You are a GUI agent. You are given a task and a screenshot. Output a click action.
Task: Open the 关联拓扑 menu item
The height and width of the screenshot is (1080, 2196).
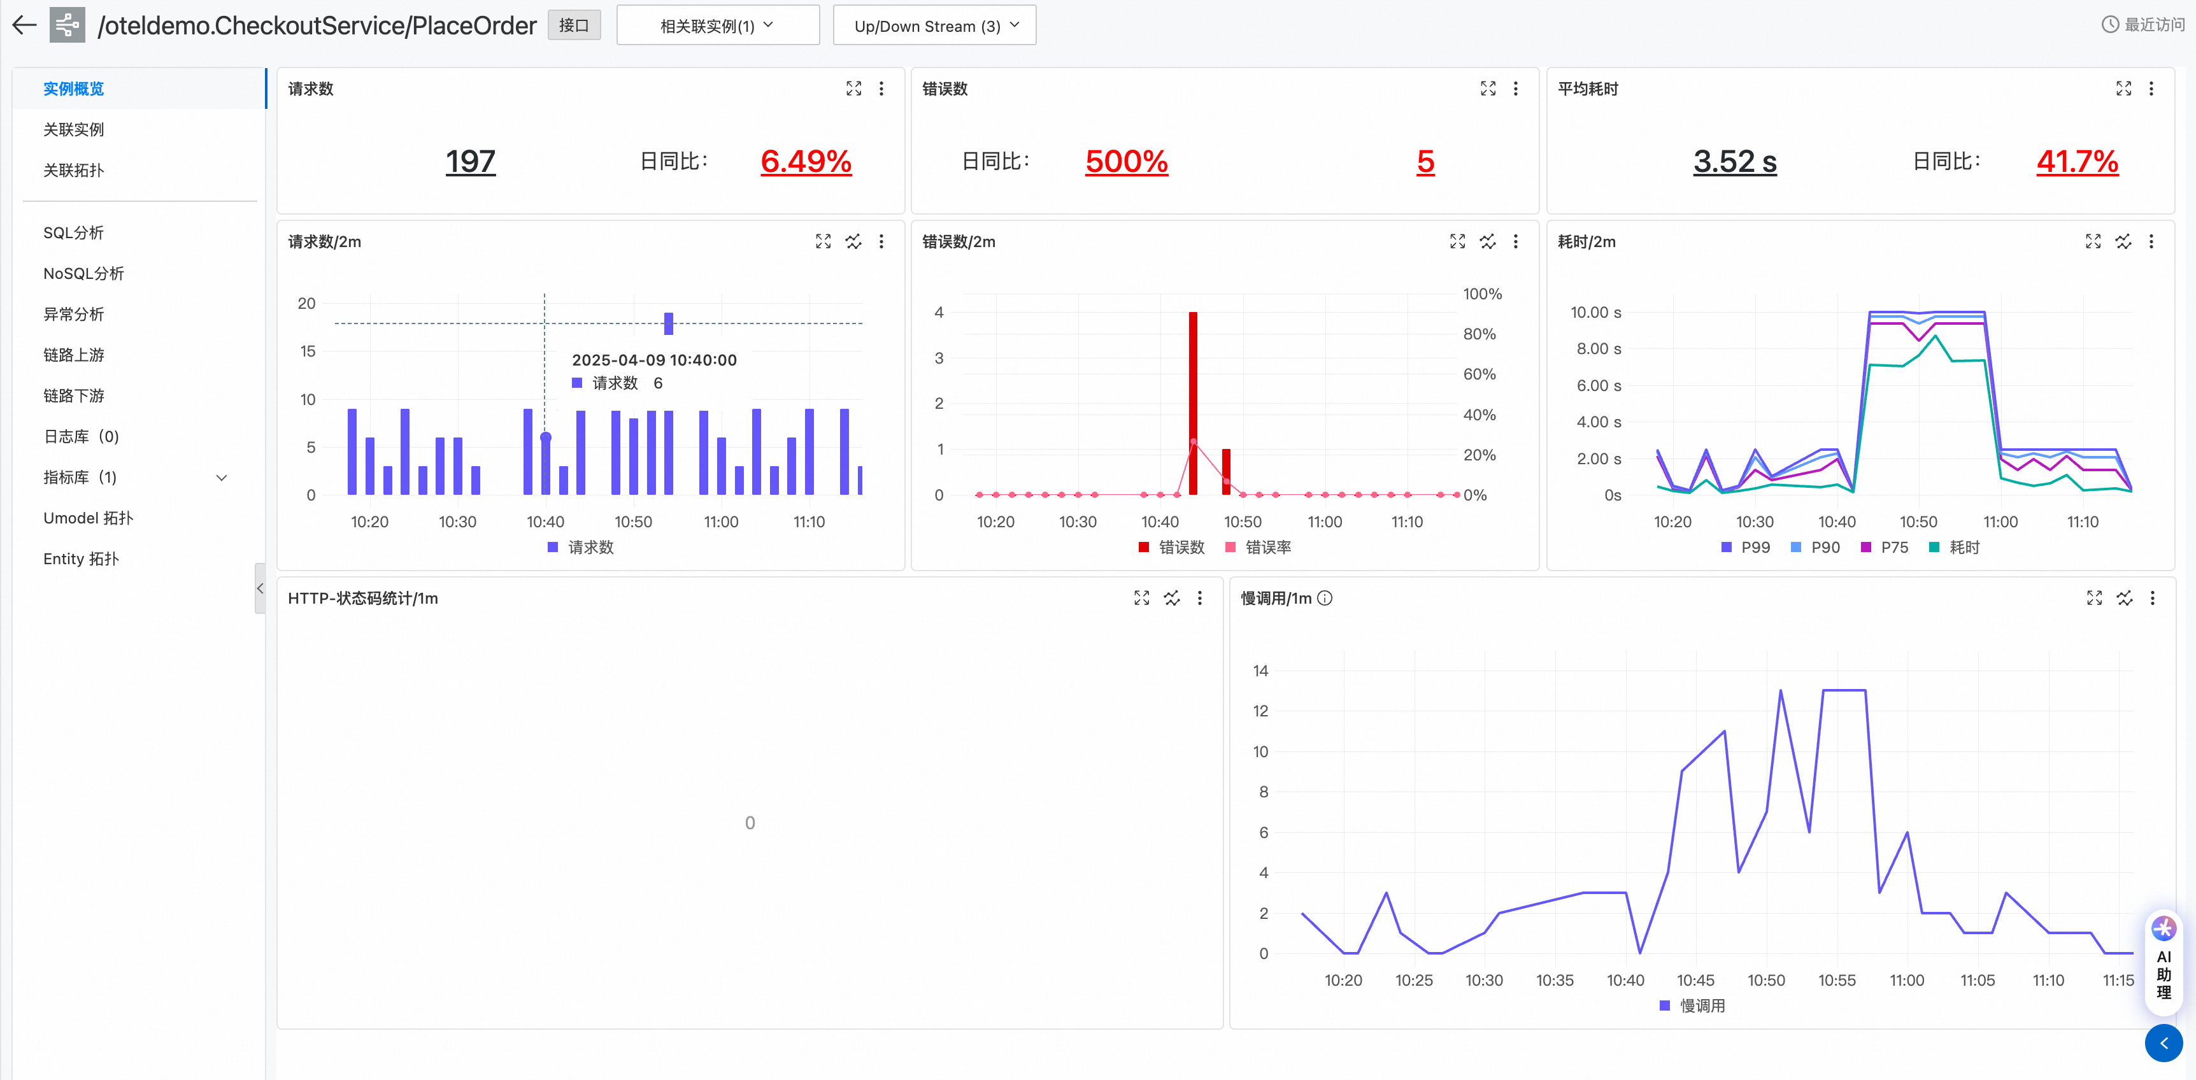139,171
